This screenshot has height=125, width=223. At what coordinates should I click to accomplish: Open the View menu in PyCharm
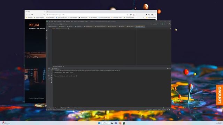point(55,22)
